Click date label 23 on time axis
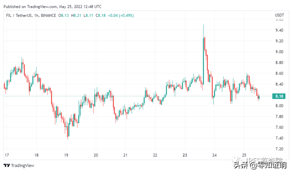Screen dimensions: 292x174 (x=185, y=155)
